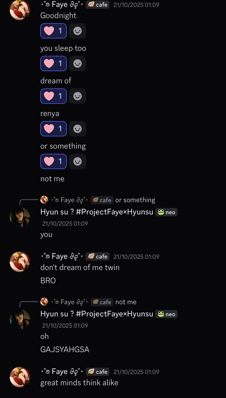Click Faye's avatar beside "don't dream of me twin"
The width and height of the screenshot is (226, 398).
click(x=20, y=262)
